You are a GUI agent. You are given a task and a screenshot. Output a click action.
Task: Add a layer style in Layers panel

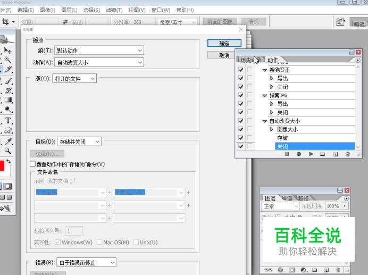tap(280, 270)
